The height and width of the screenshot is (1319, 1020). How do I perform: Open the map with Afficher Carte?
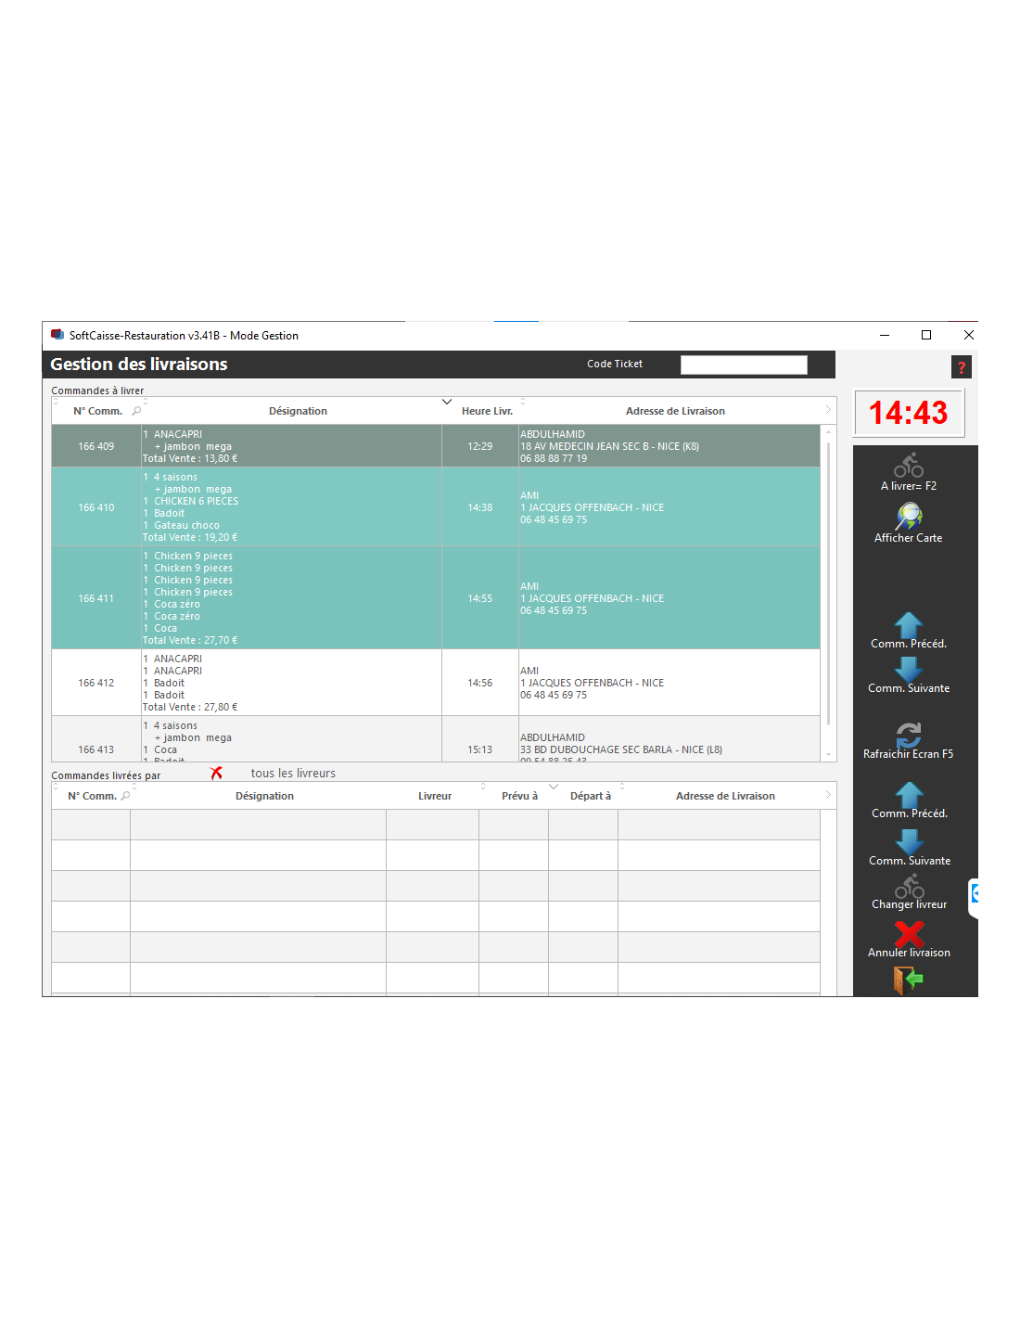click(908, 516)
